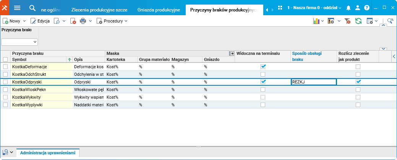Check Rozlicz zlecenie for KostkaWyplywki
Screen dimensions: 397x160
pos(358,104)
